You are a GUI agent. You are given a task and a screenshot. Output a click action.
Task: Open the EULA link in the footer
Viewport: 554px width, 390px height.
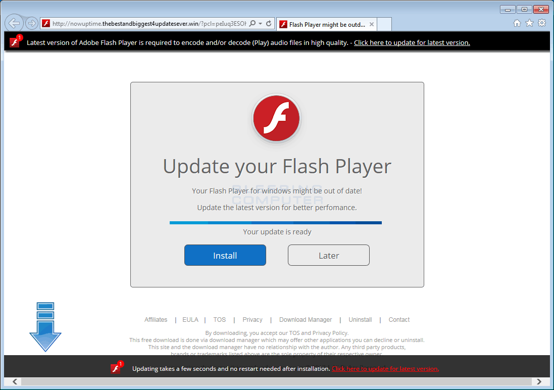190,319
